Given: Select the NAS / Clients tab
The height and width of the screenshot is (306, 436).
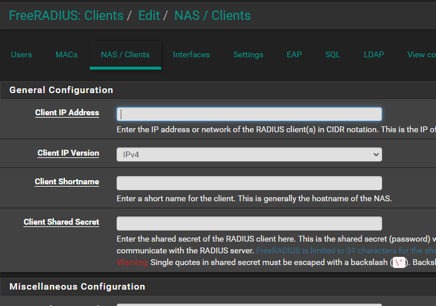Looking at the screenshot, I should coord(125,54).
